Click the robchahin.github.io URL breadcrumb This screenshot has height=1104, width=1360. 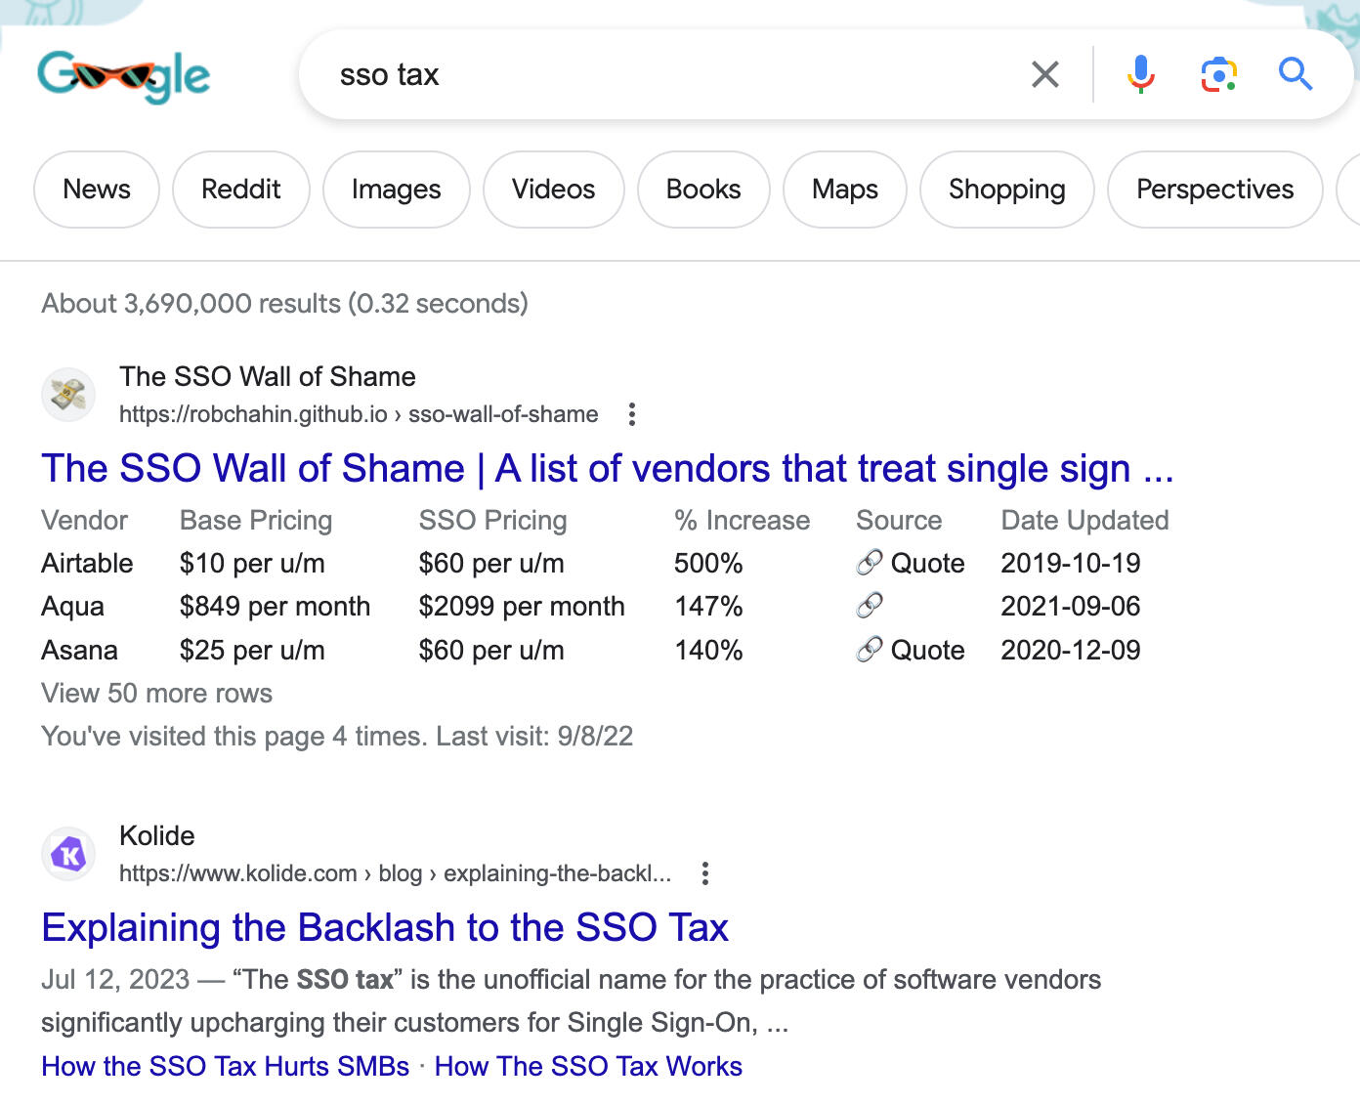click(x=359, y=414)
